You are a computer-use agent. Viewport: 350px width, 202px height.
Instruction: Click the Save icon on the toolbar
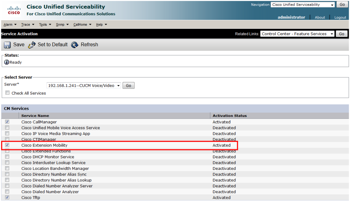point(7,45)
